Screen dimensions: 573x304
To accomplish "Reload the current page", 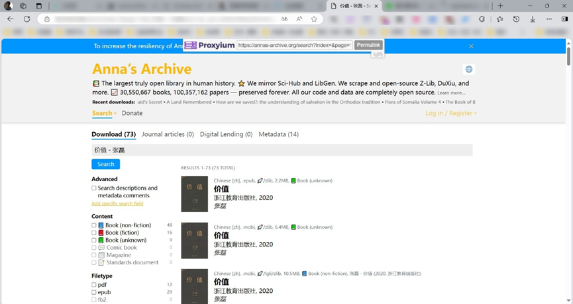I will 26,19.
